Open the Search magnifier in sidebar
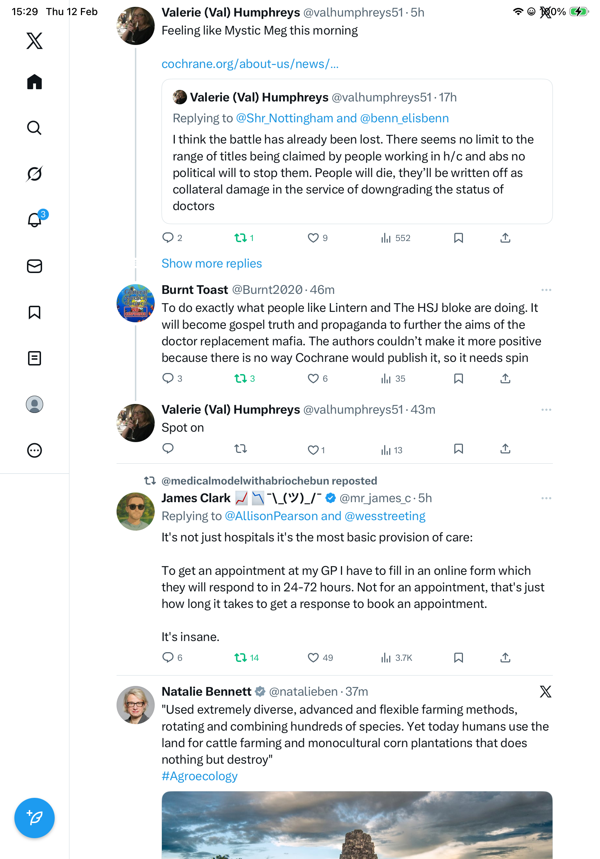This screenshot has width=600, height=859. (35, 128)
